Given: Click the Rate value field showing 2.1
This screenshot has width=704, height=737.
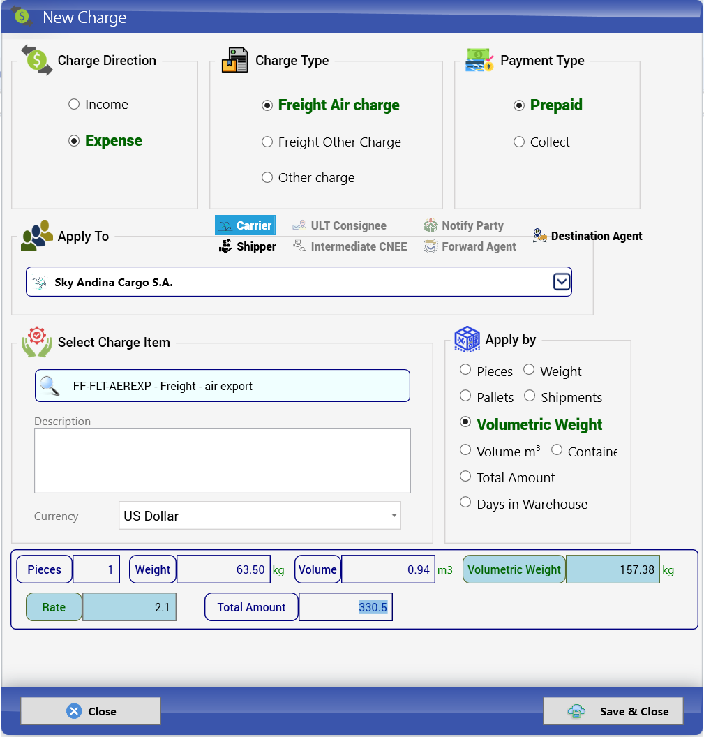Looking at the screenshot, I should coord(129,606).
